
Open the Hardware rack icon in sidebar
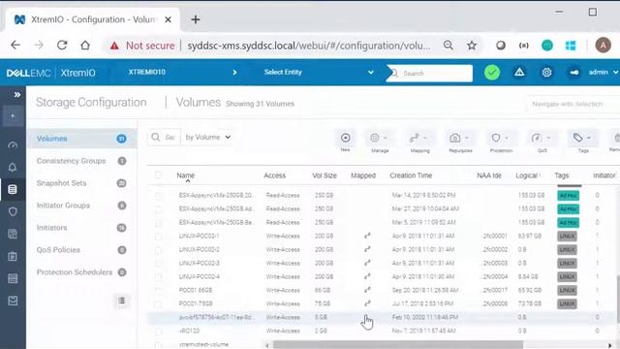tap(13, 278)
